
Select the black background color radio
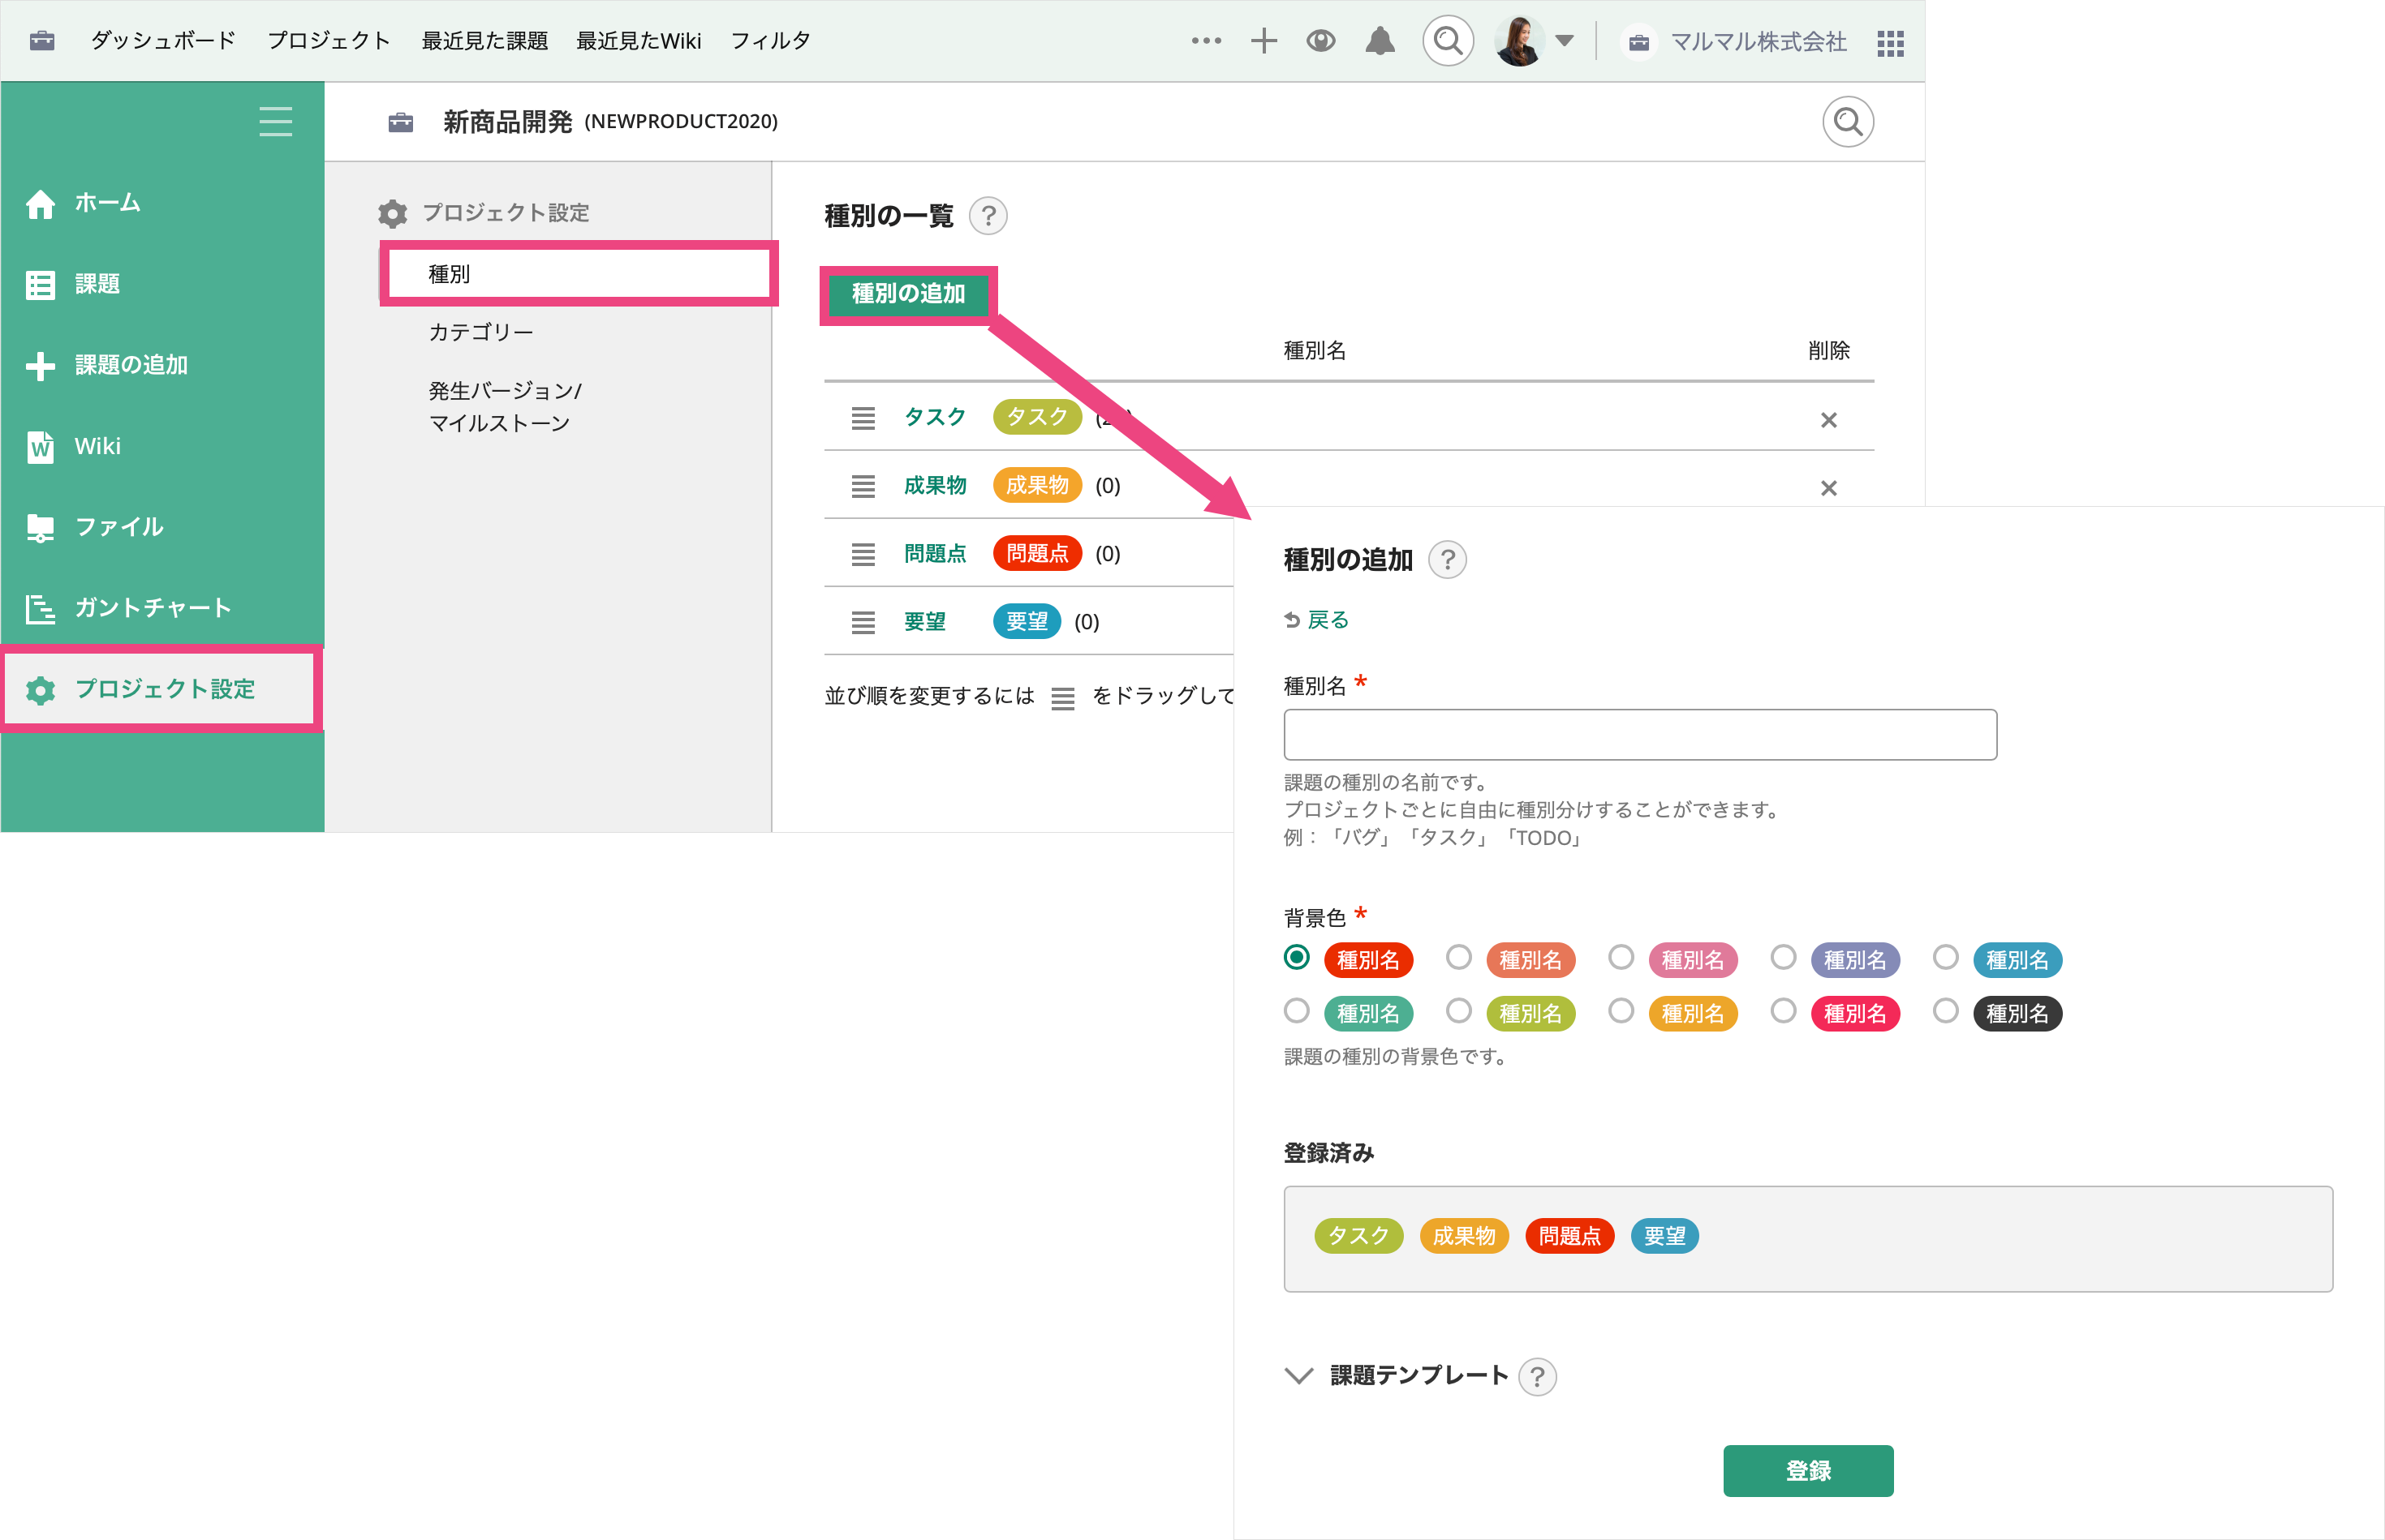pyautogui.click(x=1945, y=1011)
